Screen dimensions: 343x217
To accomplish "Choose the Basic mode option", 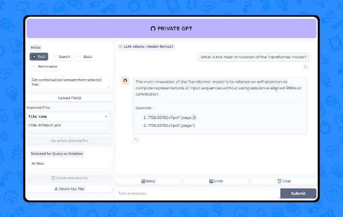I will pos(79,57).
